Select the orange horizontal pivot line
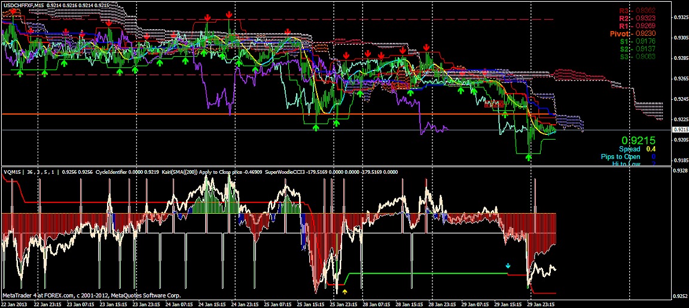 point(179,114)
